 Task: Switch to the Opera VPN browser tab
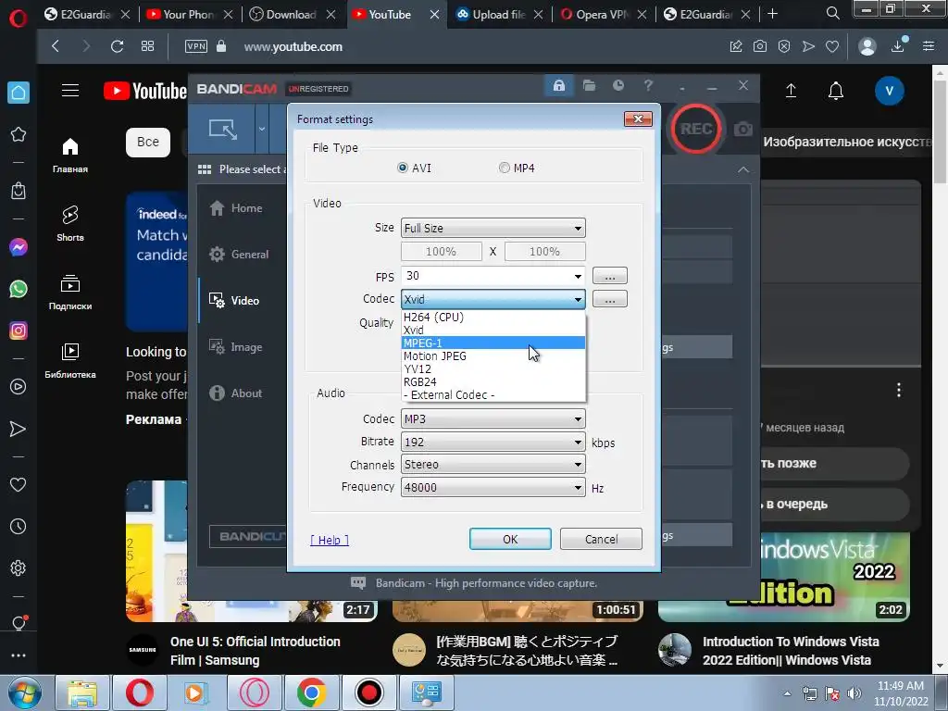click(x=603, y=15)
